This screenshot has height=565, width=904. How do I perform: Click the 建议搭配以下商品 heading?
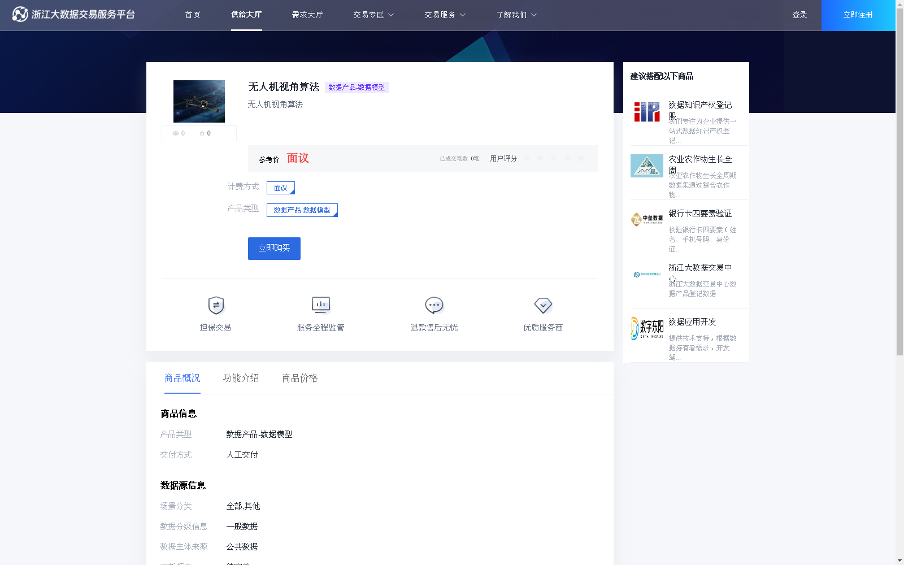tap(662, 76)
